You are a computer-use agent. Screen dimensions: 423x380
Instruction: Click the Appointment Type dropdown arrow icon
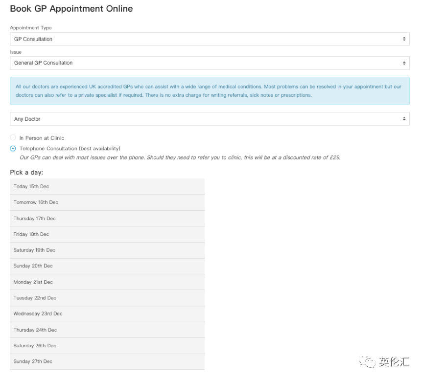tap(404, 39)
